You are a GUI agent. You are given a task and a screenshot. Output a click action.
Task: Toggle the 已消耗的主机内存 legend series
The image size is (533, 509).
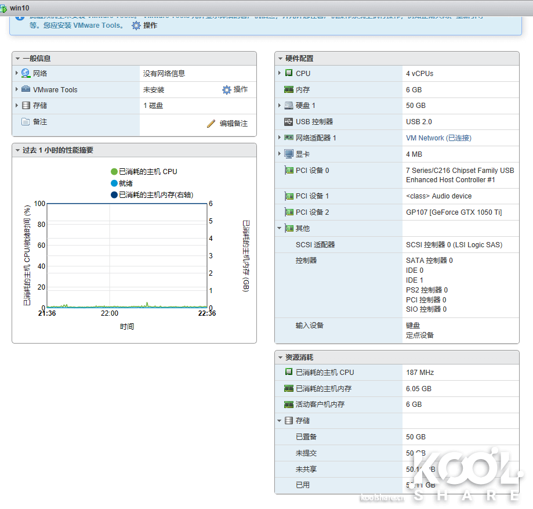(114, 195)
